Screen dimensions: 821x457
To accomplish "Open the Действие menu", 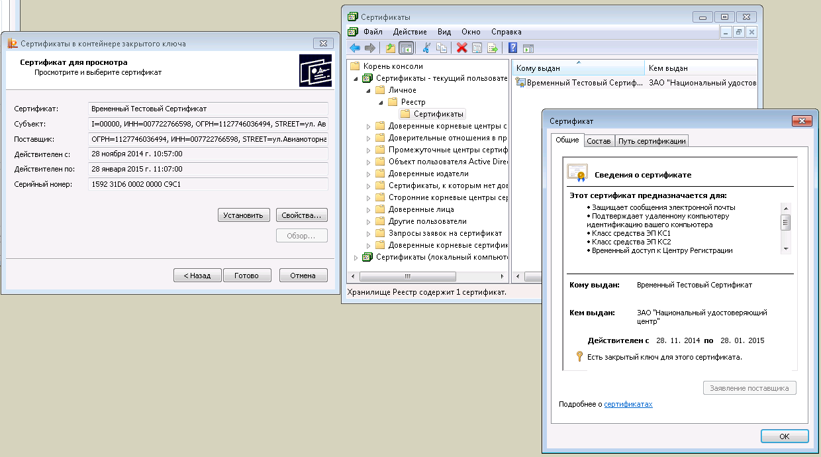I will point(409,32).
